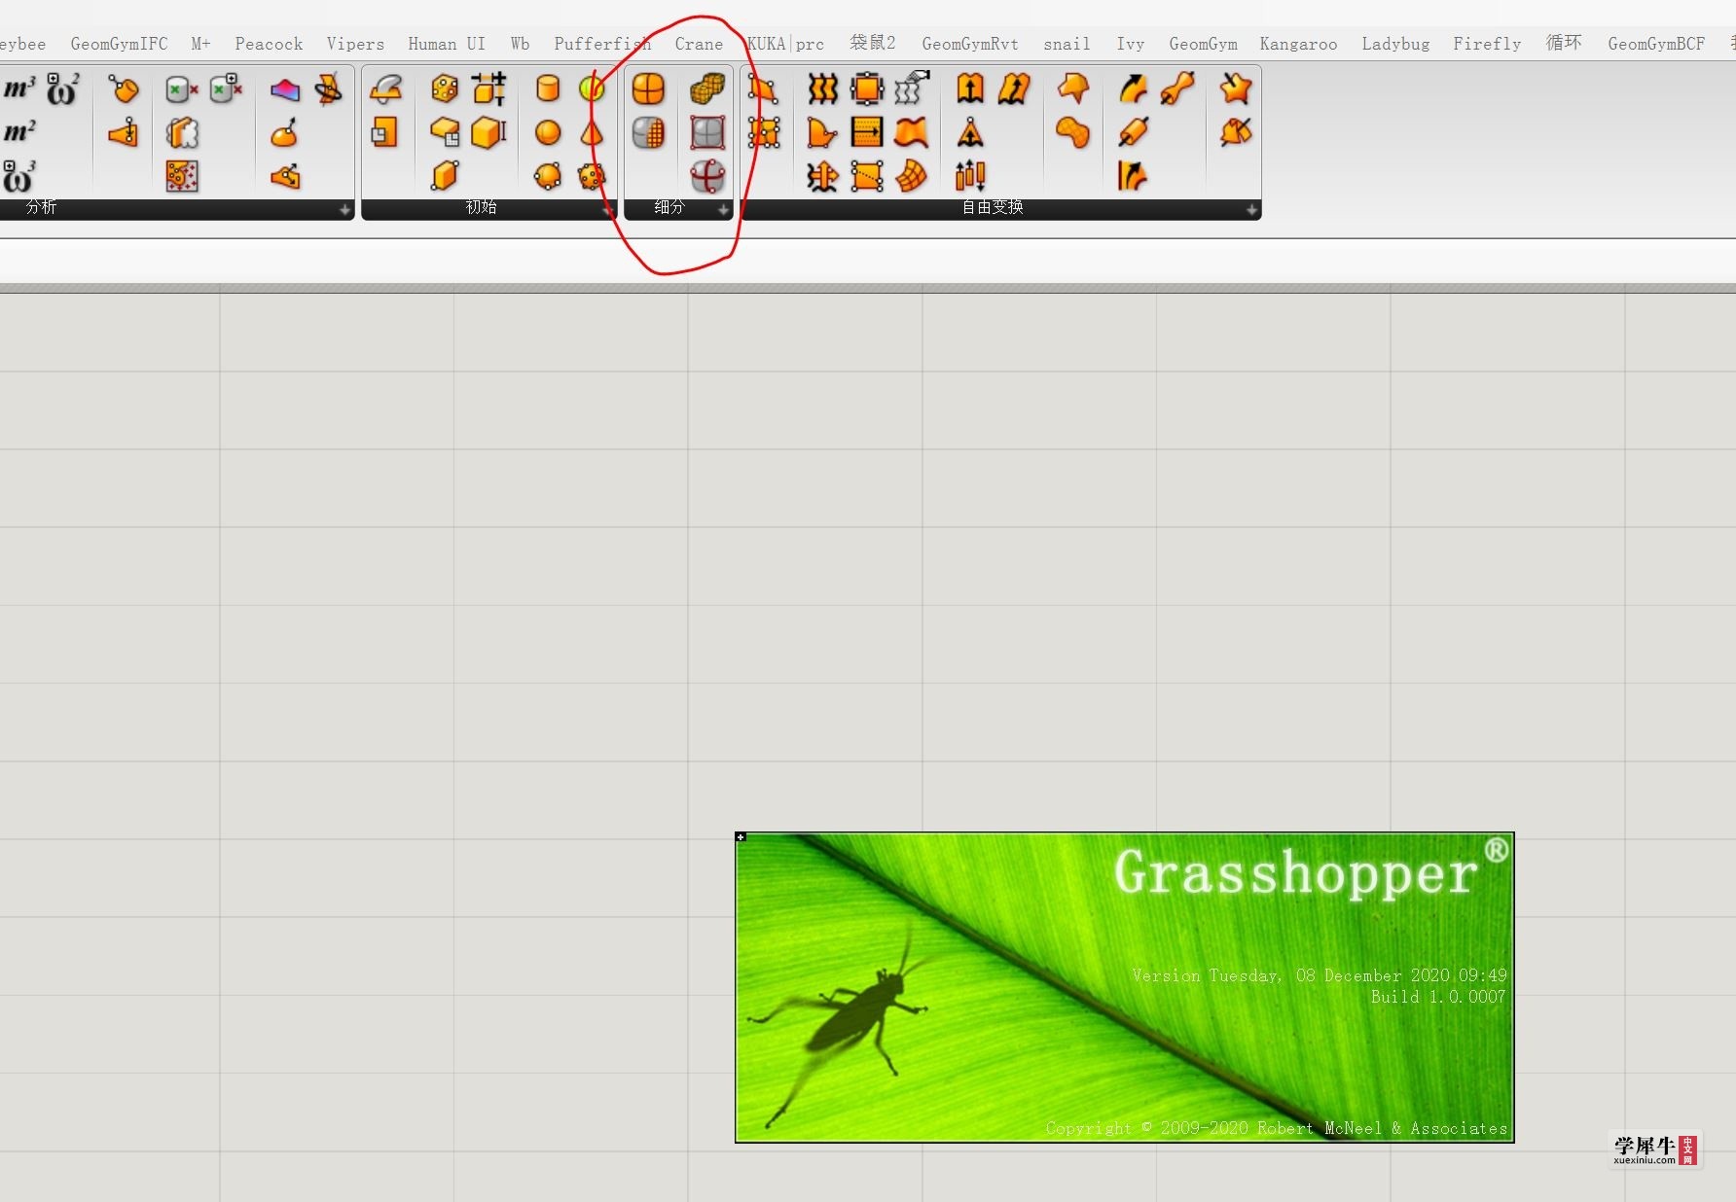The height and width of the screenshot is (1202, 1736).
Task: Add a Cylinder primitive
Action: [x=548, y=89]
